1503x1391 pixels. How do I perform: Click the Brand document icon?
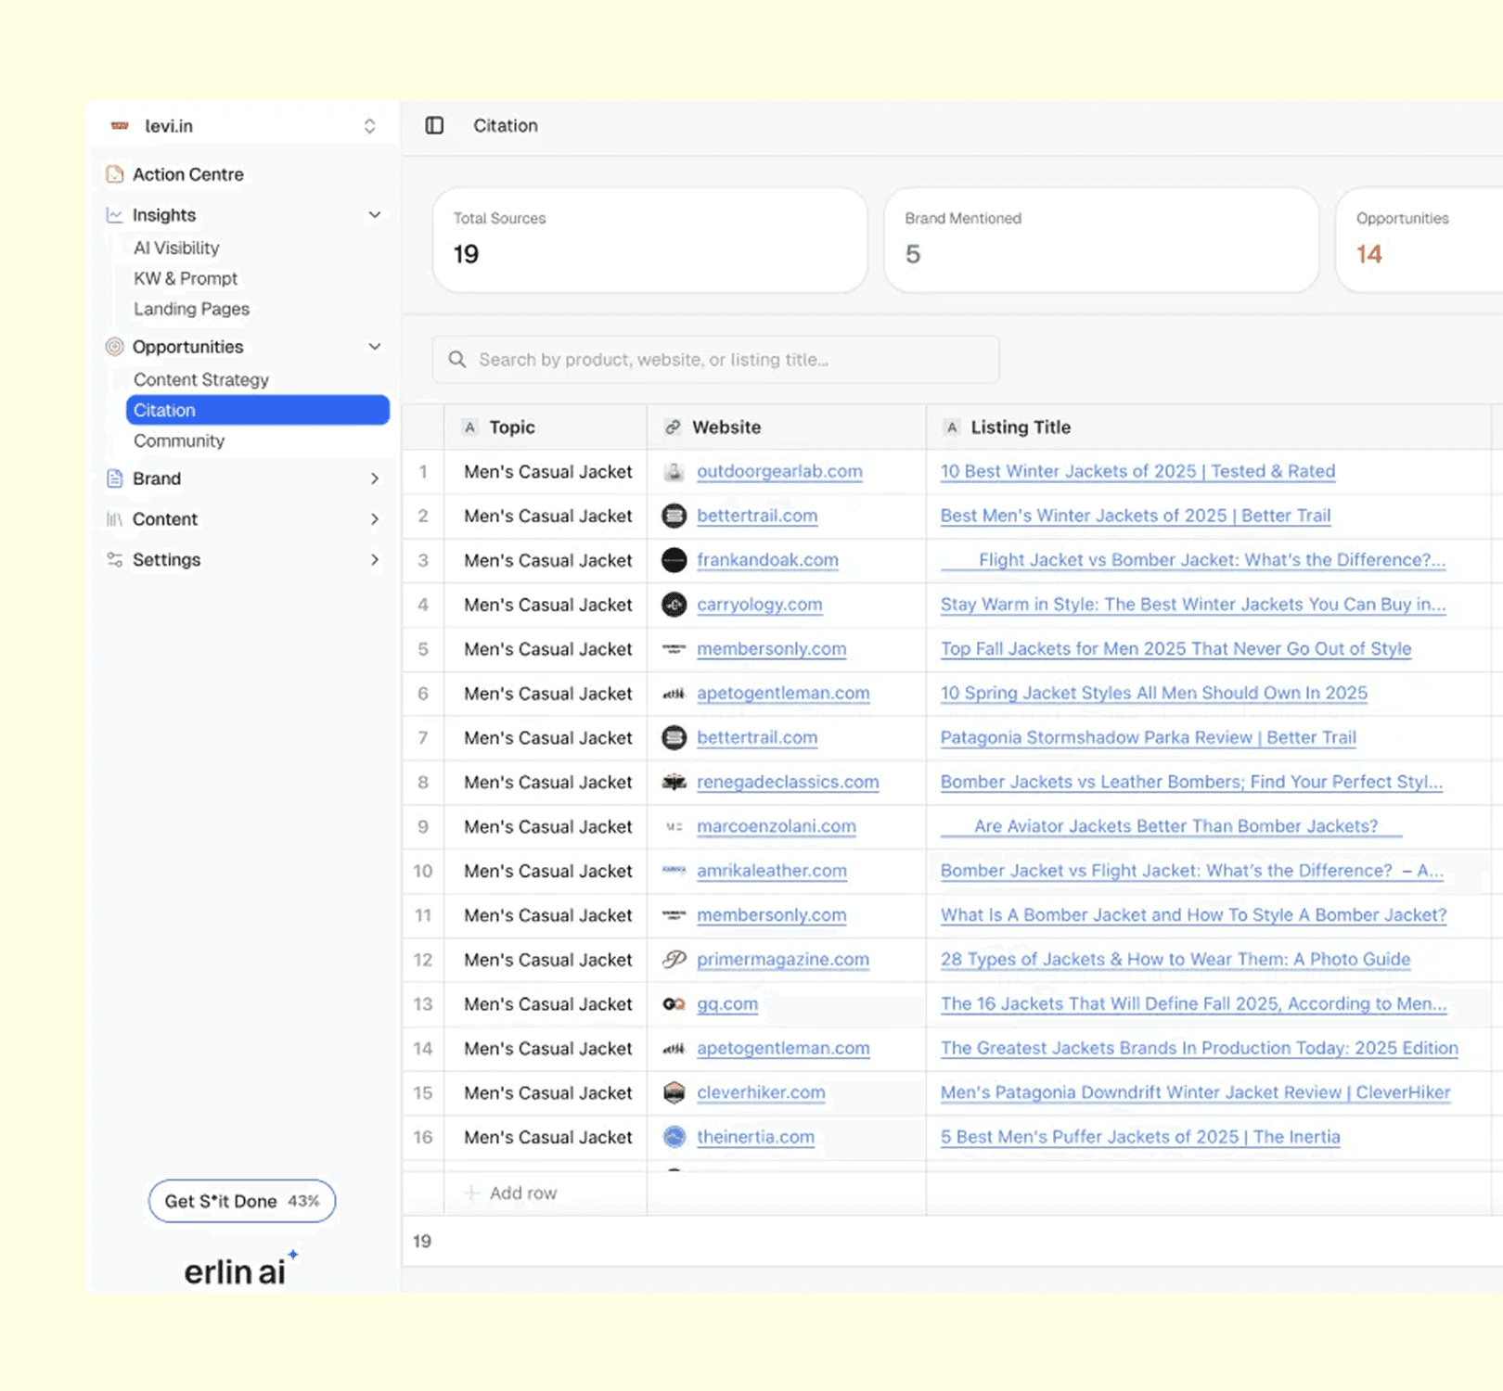pos(115,479)
